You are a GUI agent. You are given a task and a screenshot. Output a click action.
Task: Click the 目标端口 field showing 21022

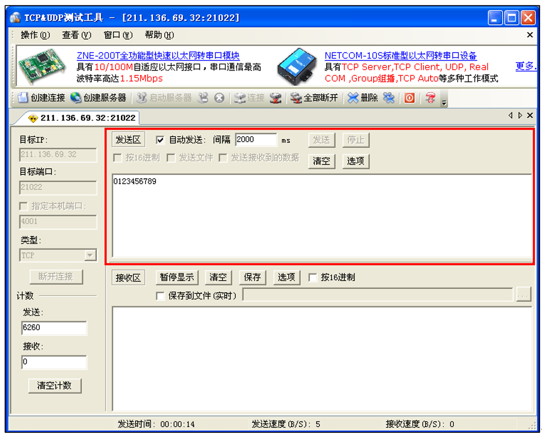click(58, 188)
